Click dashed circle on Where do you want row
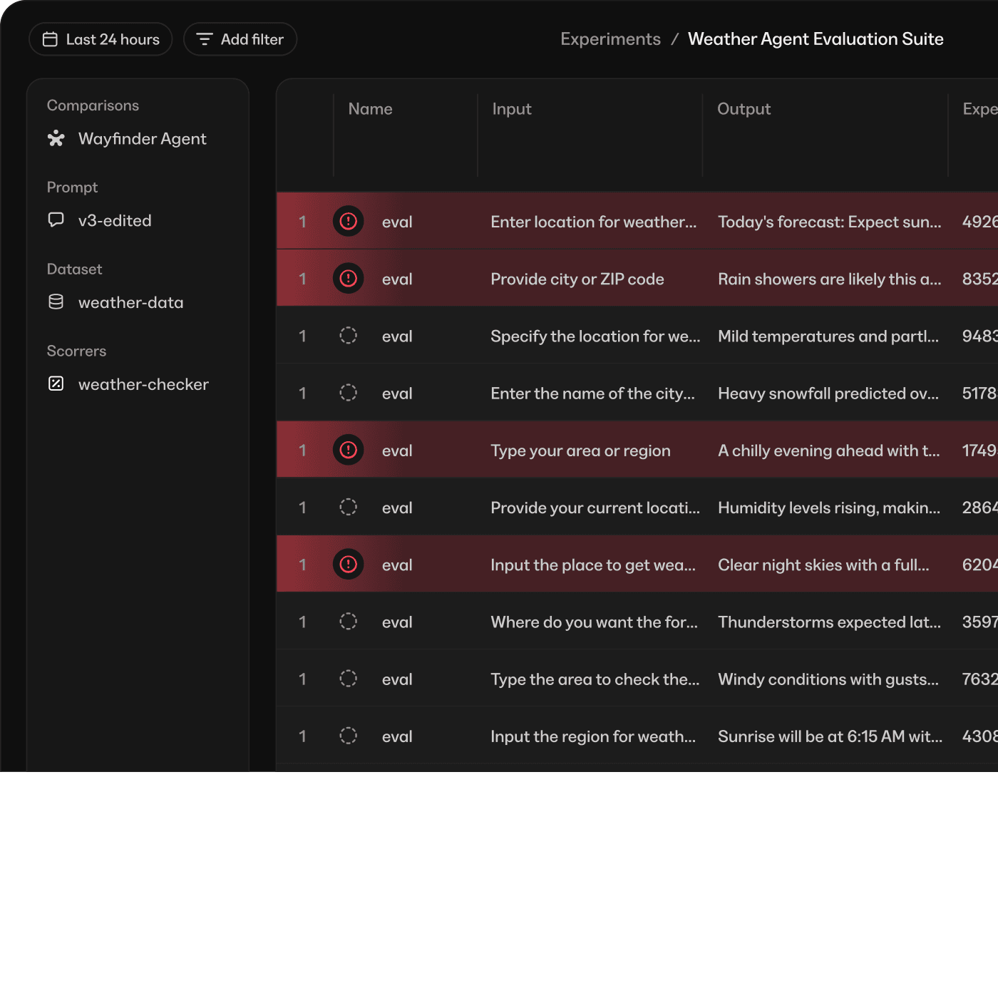This screenshot has height=998, width=998. click(349, 622)
